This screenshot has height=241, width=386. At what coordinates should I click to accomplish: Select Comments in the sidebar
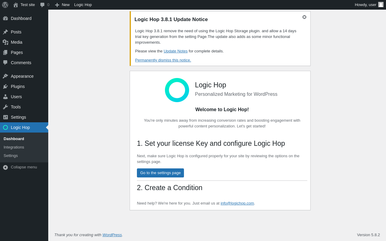coord(24,63)
